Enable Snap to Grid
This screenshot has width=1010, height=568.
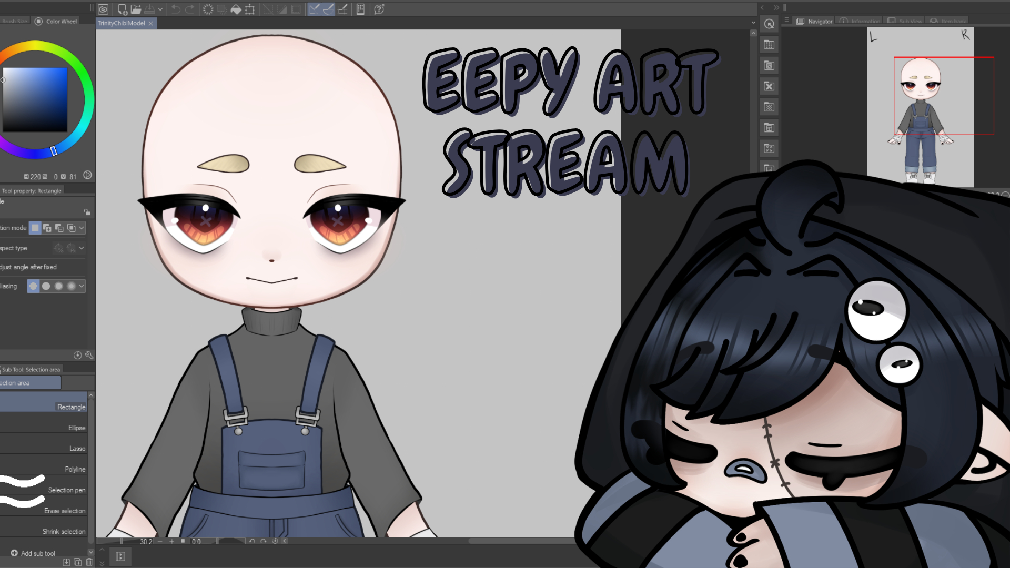click(342, 9)
